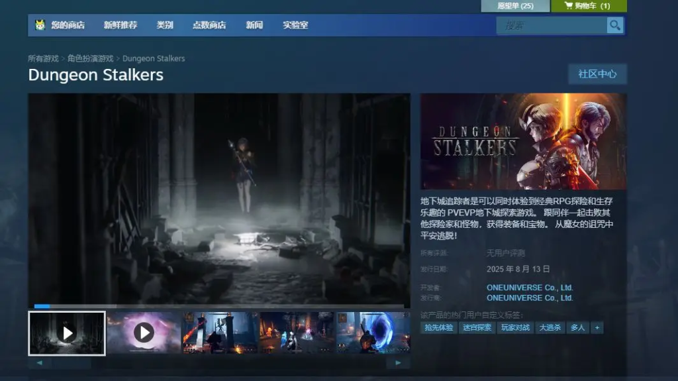Open the 点数商店 tab
This screenshot has width=678, height=381.
point(209,25)
